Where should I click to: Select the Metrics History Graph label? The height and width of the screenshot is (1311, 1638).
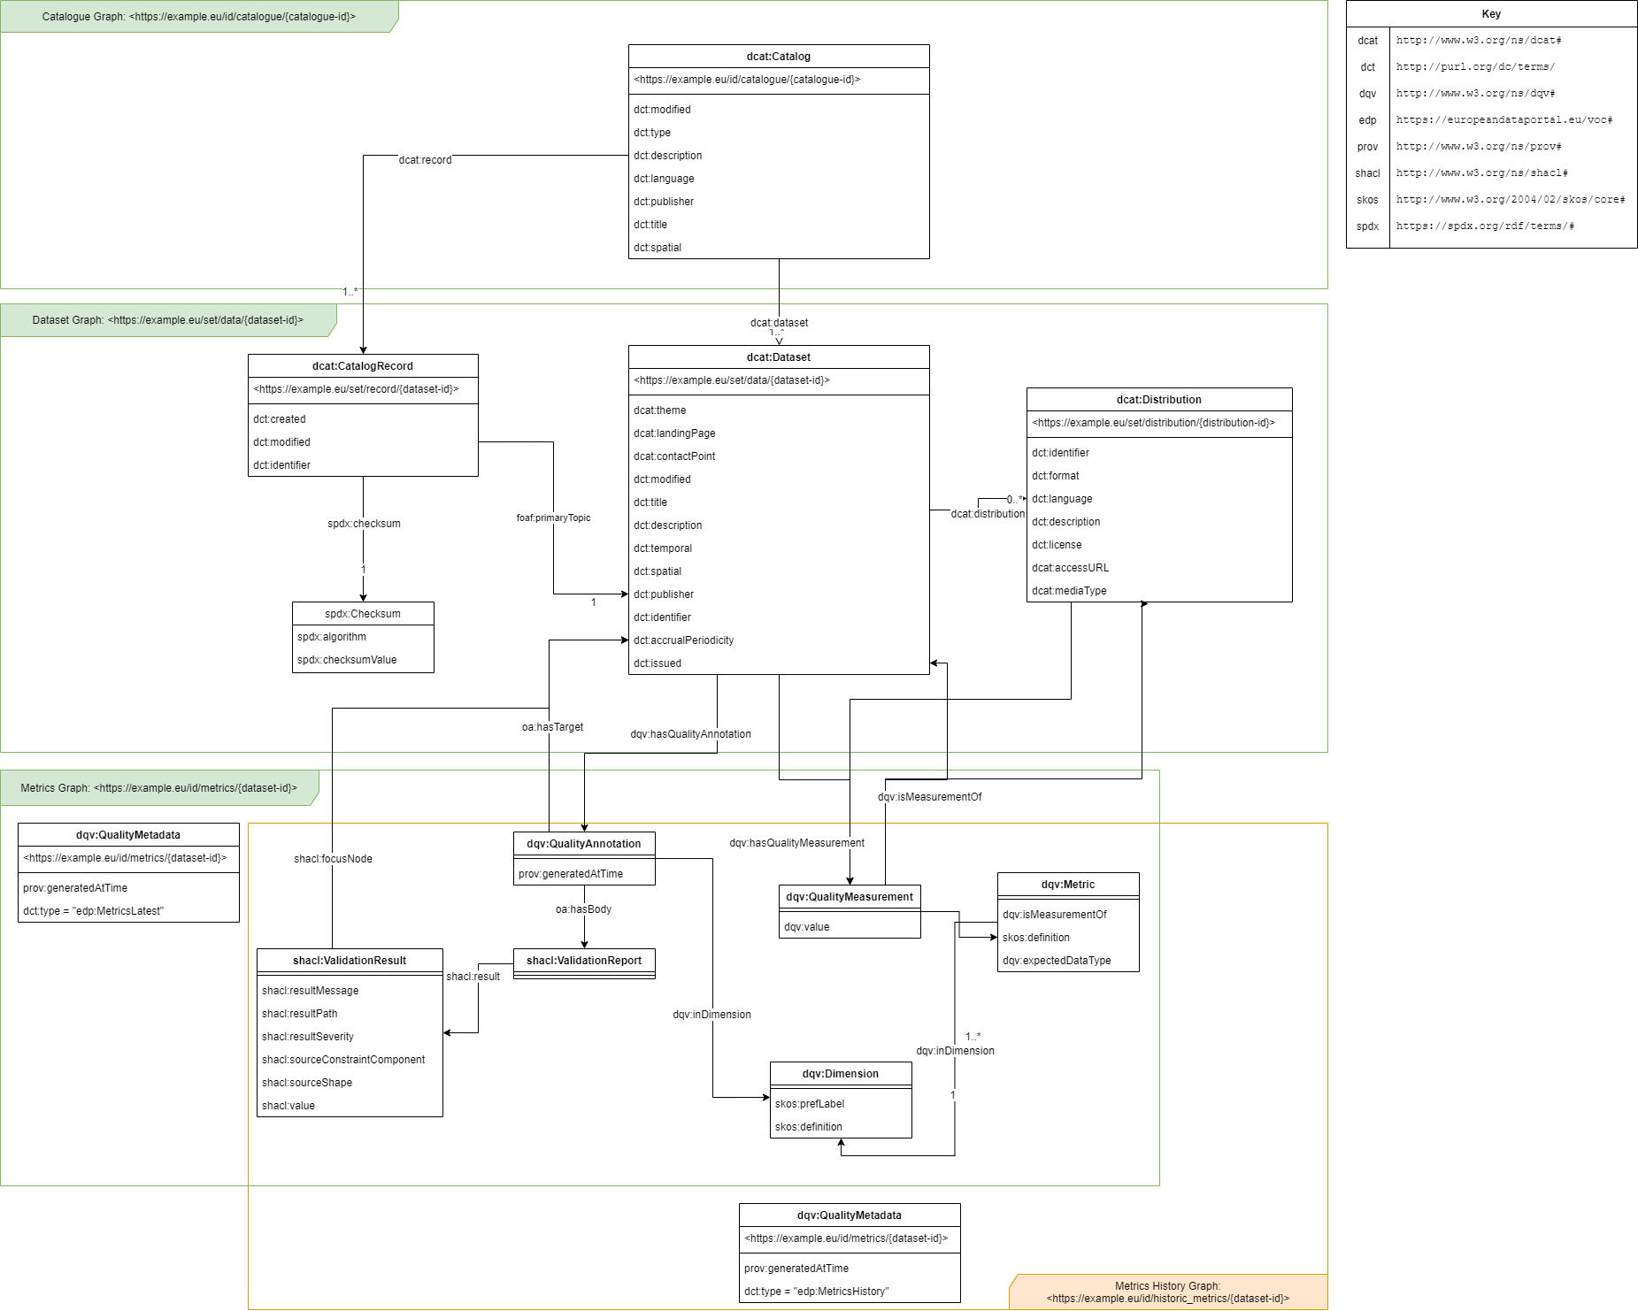click(x=1167, y=1292)
